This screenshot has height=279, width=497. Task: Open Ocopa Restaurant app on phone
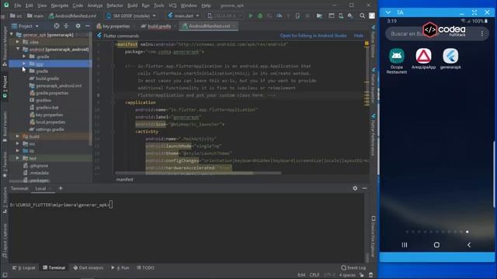(397, 61)
